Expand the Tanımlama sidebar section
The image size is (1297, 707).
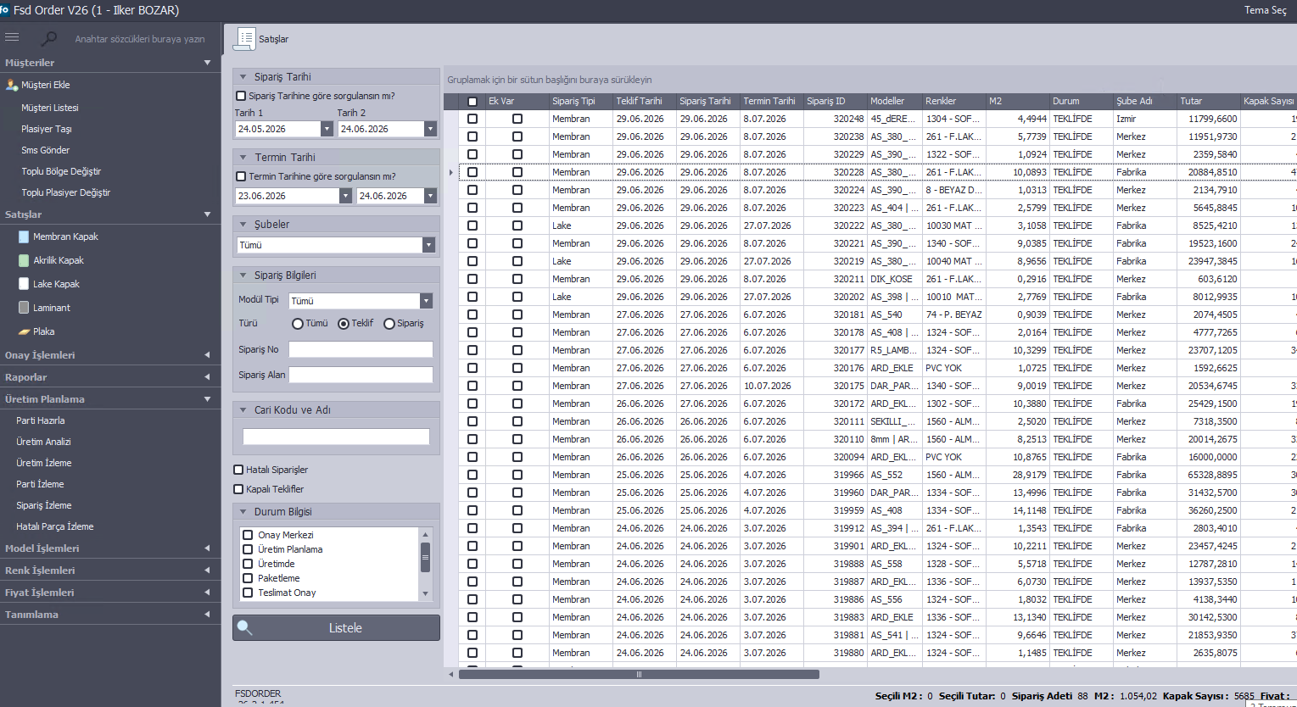207,615
